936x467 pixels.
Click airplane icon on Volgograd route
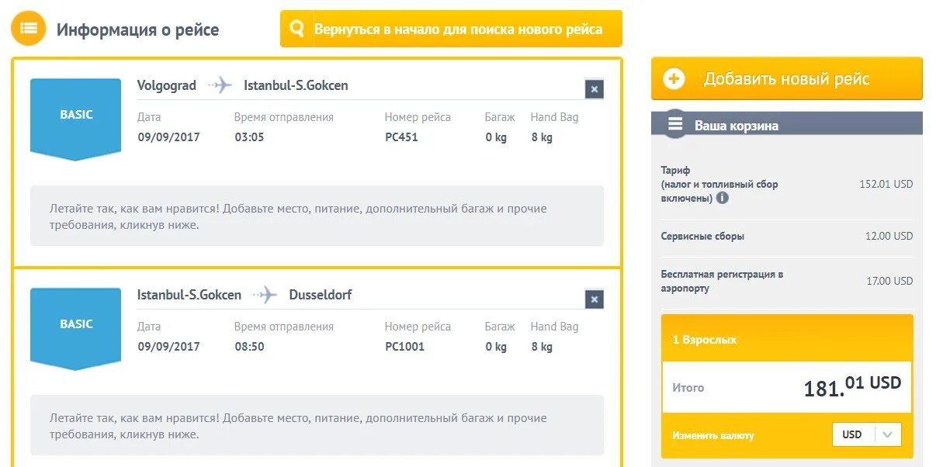(x=220, y=85)
